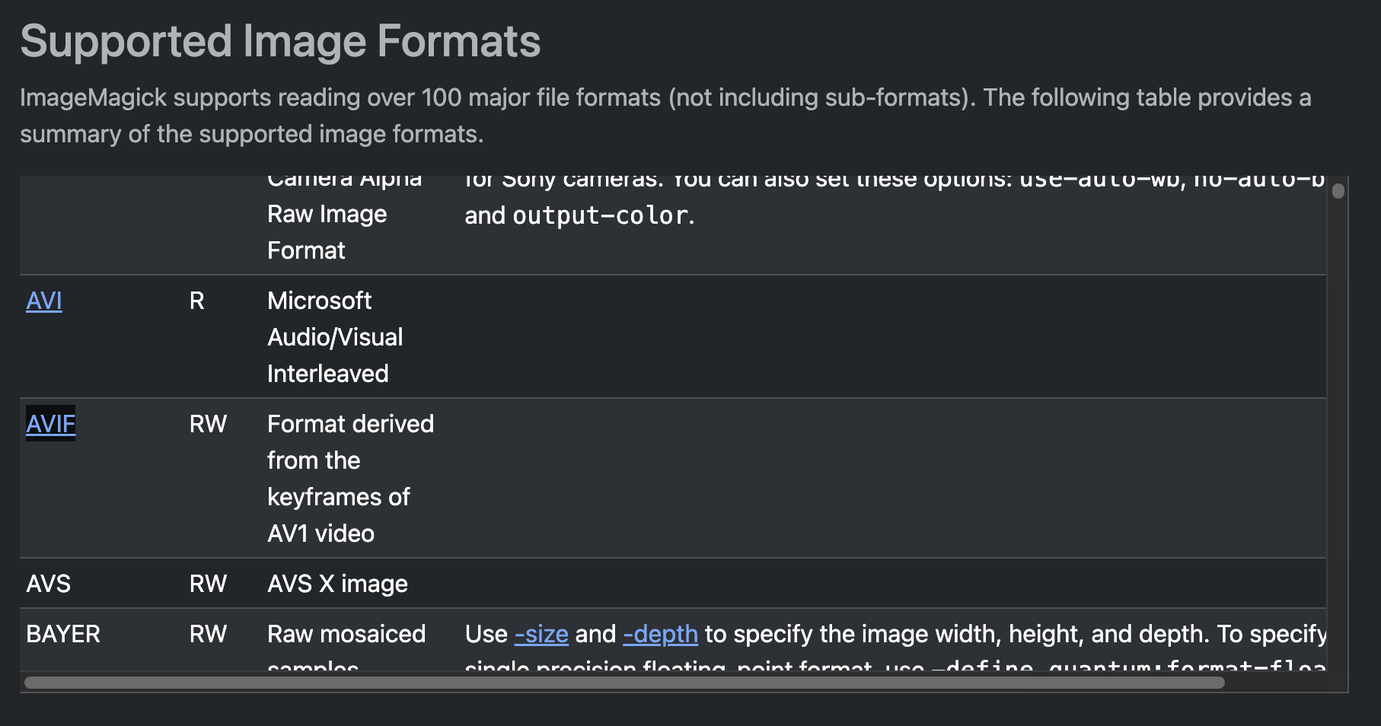Screen dimensions: 1381x726
Task: Click the table's horizontal scrollbar thumb
Action: click(624, 683)
